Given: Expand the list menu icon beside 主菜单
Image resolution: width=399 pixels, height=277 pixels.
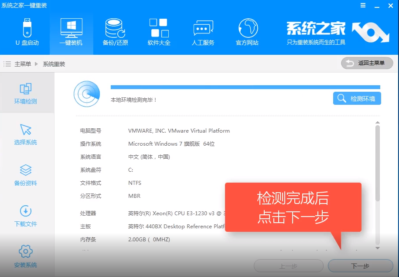Looking at the screenshot, I should (x=7, y=63).
